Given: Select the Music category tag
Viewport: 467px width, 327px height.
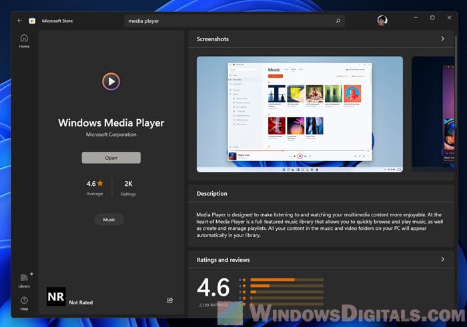Looking at the screenshot, I should [x=109, y=220].
